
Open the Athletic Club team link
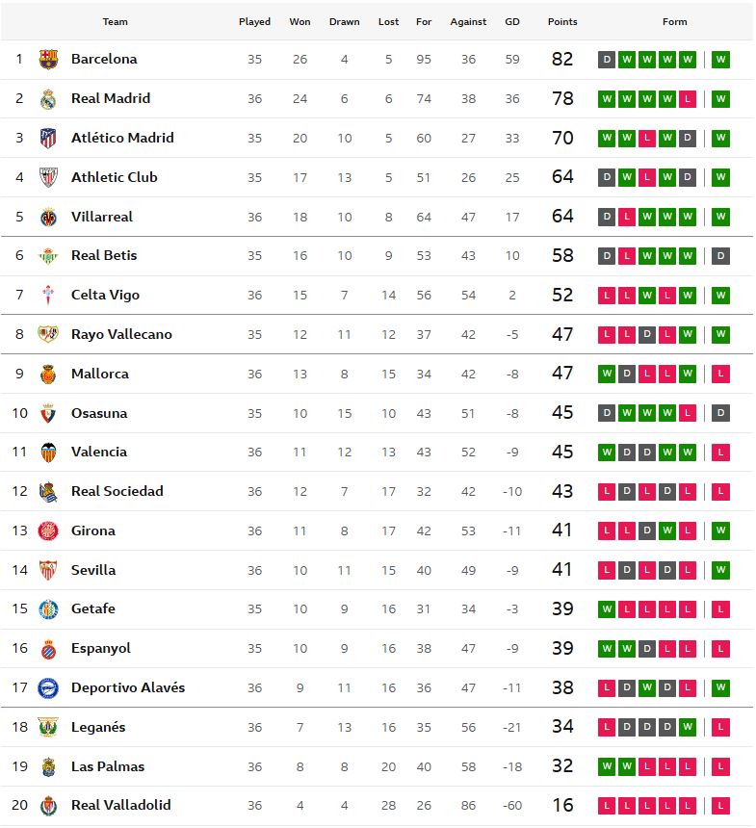click(114, 177)
